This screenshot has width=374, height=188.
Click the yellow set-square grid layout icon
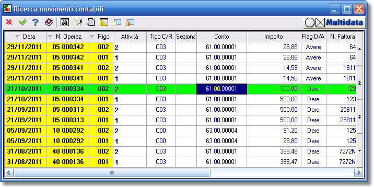(104, 22)
